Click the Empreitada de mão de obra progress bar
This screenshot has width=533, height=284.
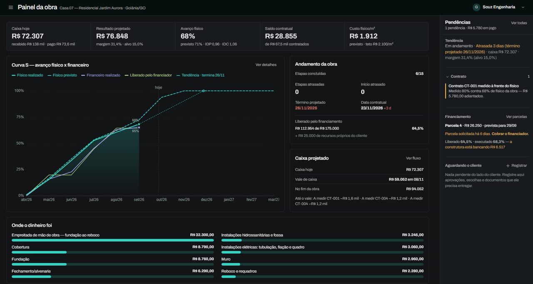(113, 240)
